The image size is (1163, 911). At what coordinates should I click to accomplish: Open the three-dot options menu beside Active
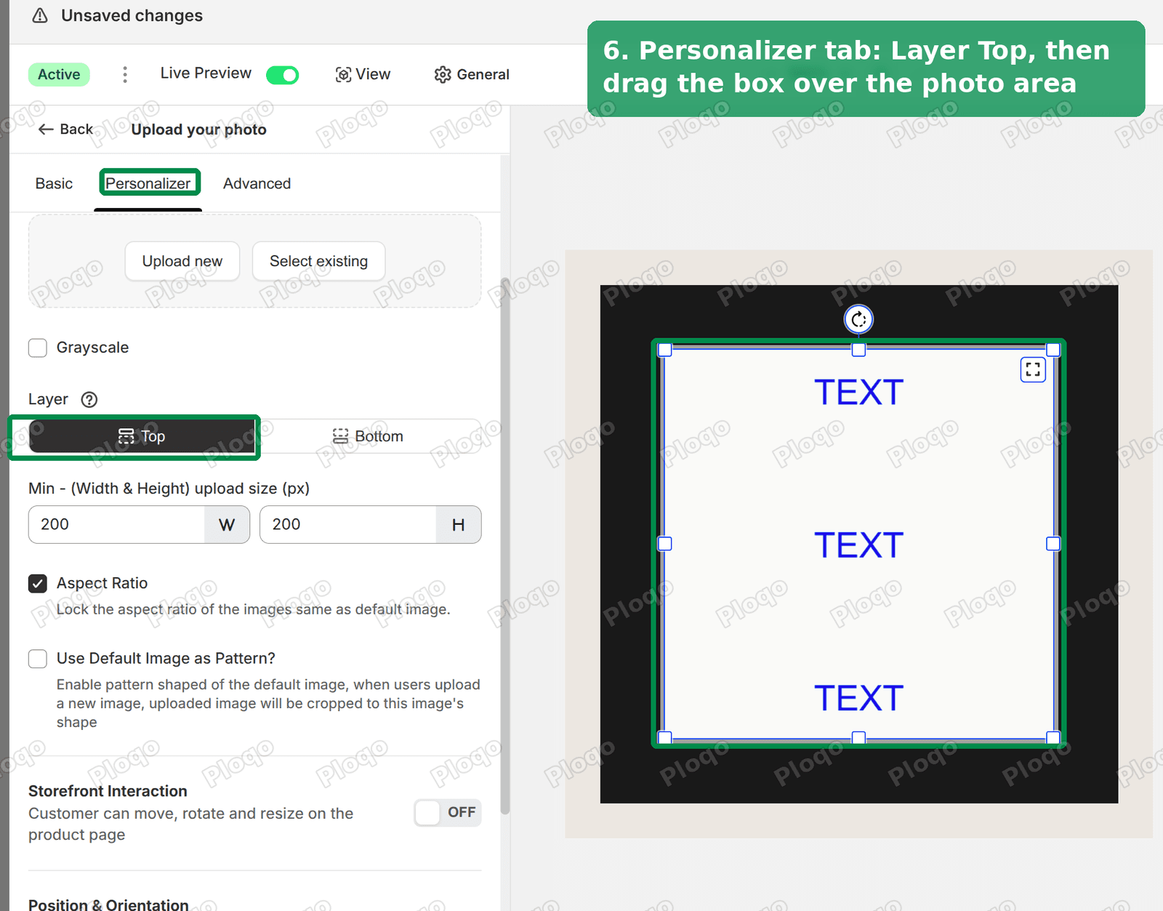point(125,74)
